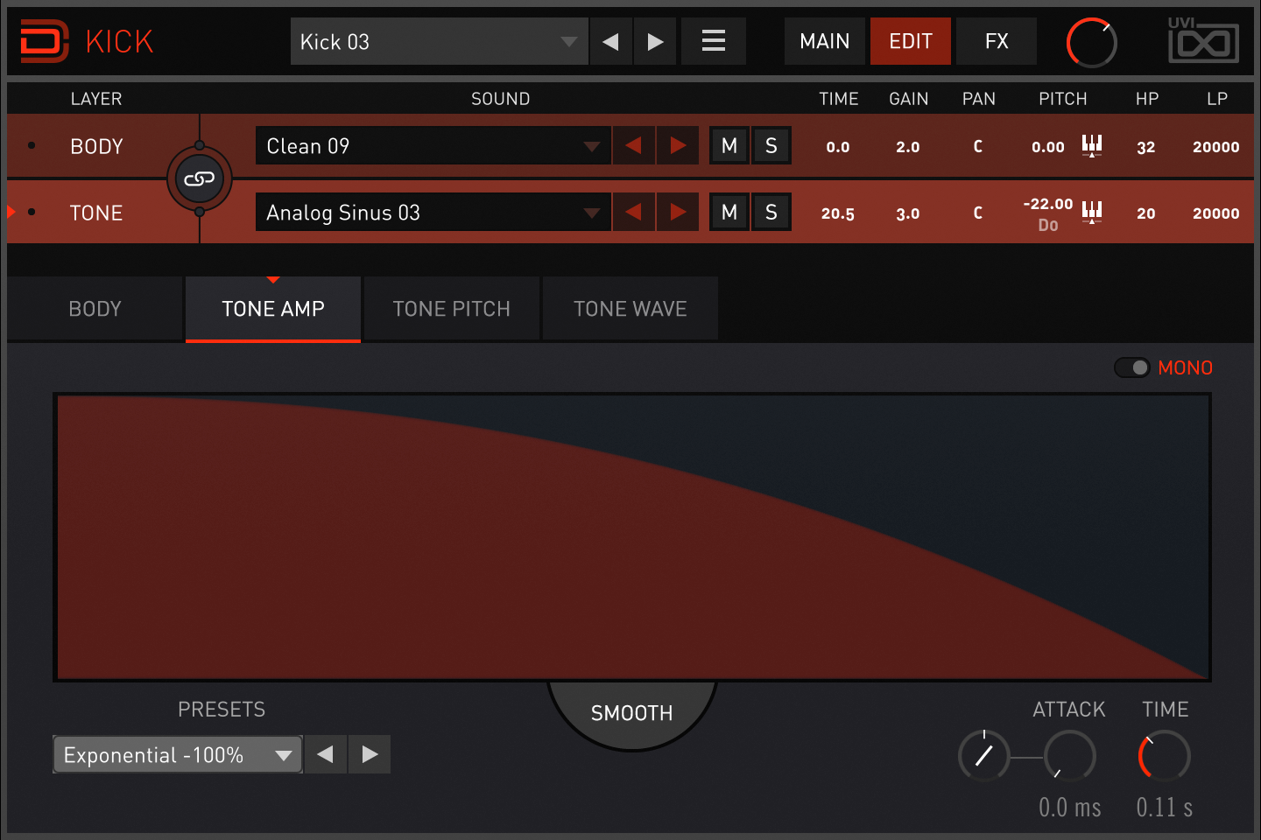The image size is (1261, 840).
Task: Adjust the TIME knob
Action: [1163, 755]
